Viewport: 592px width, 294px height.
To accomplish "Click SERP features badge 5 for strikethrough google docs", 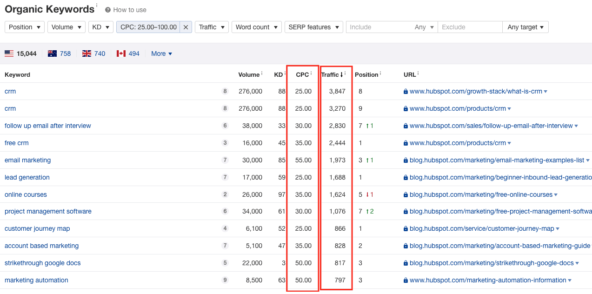I will (x=225, y=263).
